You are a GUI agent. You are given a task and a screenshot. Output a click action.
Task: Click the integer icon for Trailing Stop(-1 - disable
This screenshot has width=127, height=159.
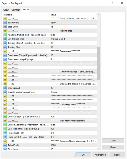pyautogui.click(x=5, y=43)
